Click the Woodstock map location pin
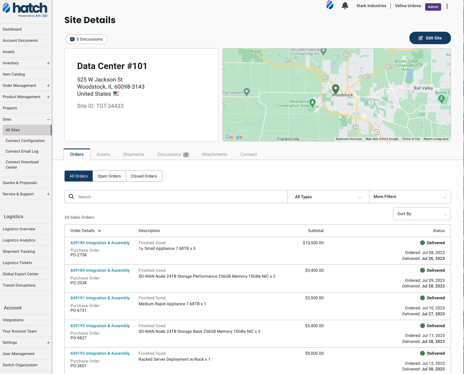 point(336,89)
